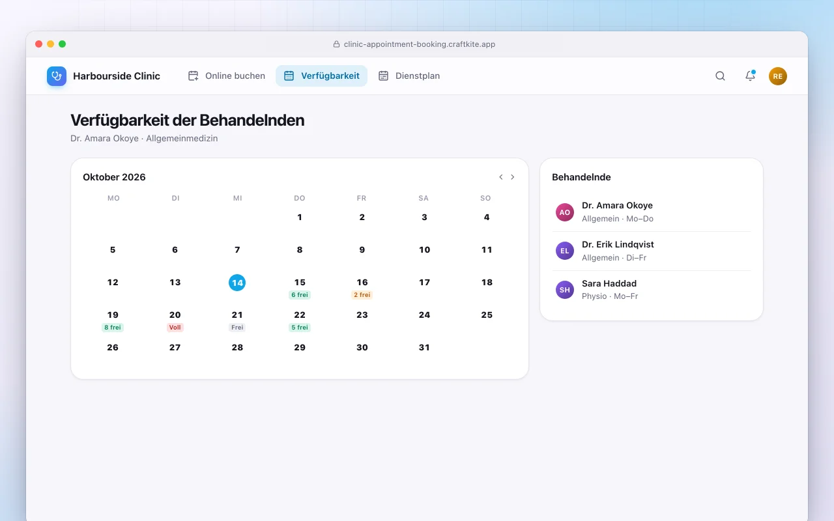834x521 pixels.
Task: Open the RE user avatar menu
Action: coord(778,76)
